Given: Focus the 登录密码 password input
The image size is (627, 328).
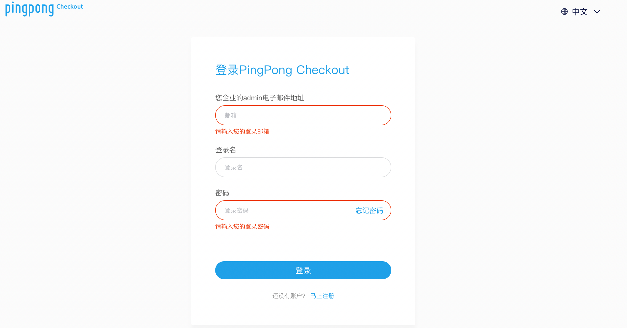Looking at the screenshot, I should (284, 210).
